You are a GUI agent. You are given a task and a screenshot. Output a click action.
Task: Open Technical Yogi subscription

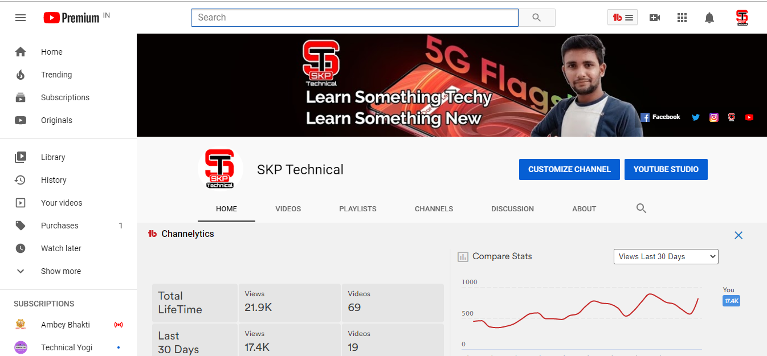click(x=68, y=347)
